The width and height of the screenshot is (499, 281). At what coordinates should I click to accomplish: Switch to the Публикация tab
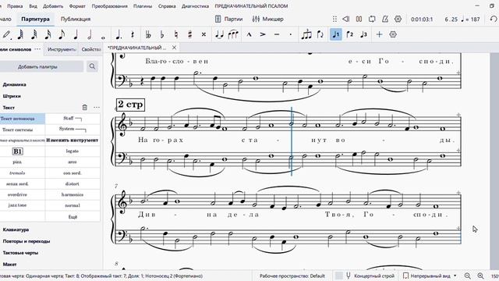pos(76,19)
